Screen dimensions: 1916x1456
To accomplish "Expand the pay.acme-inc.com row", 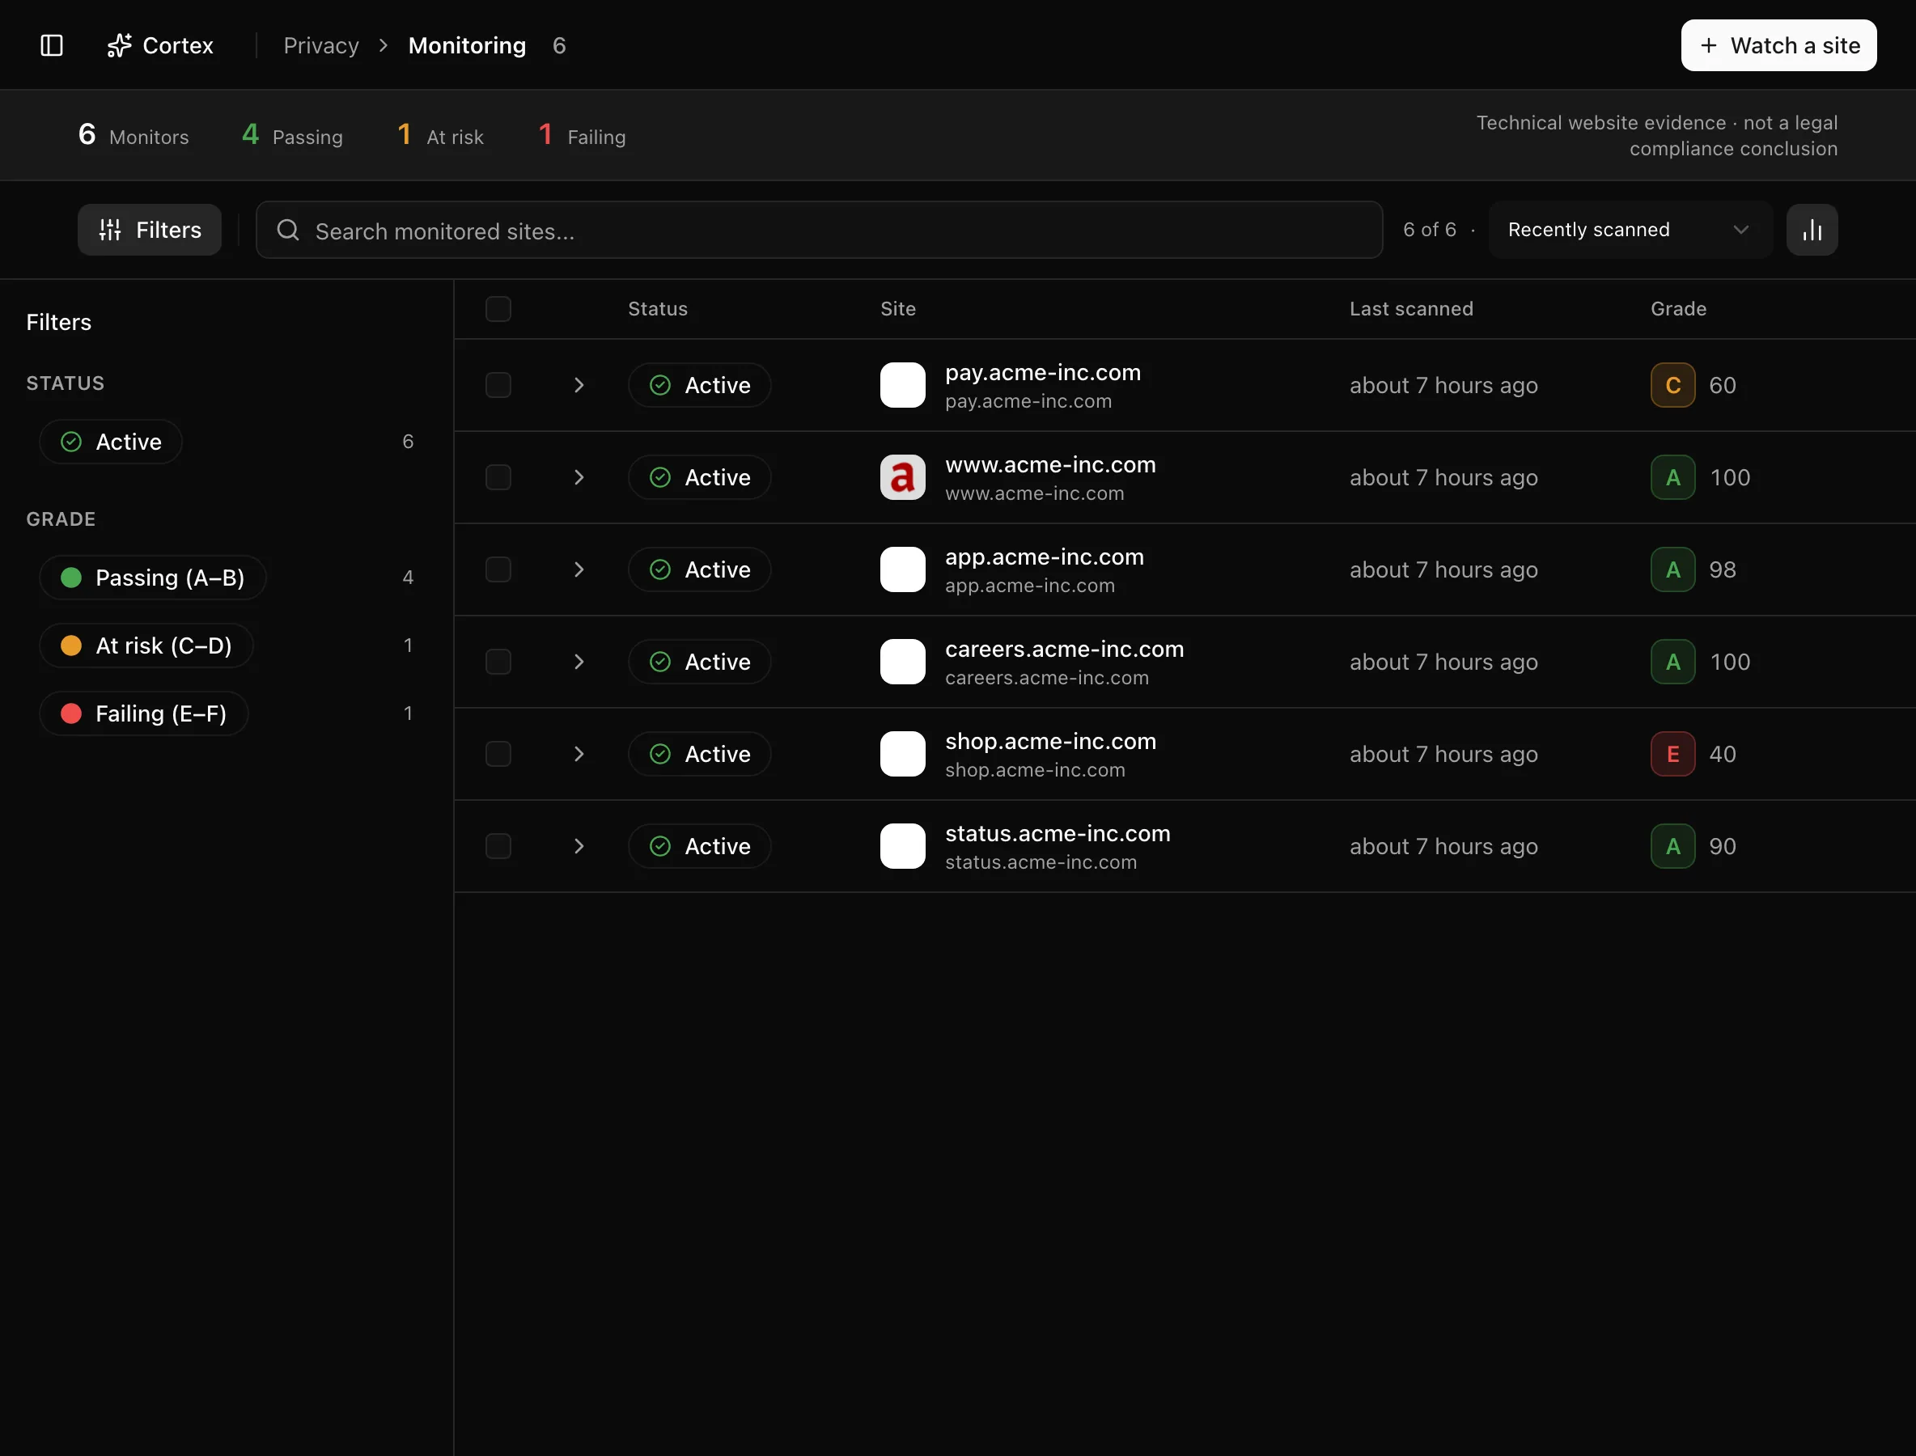I will click(579, 385).
